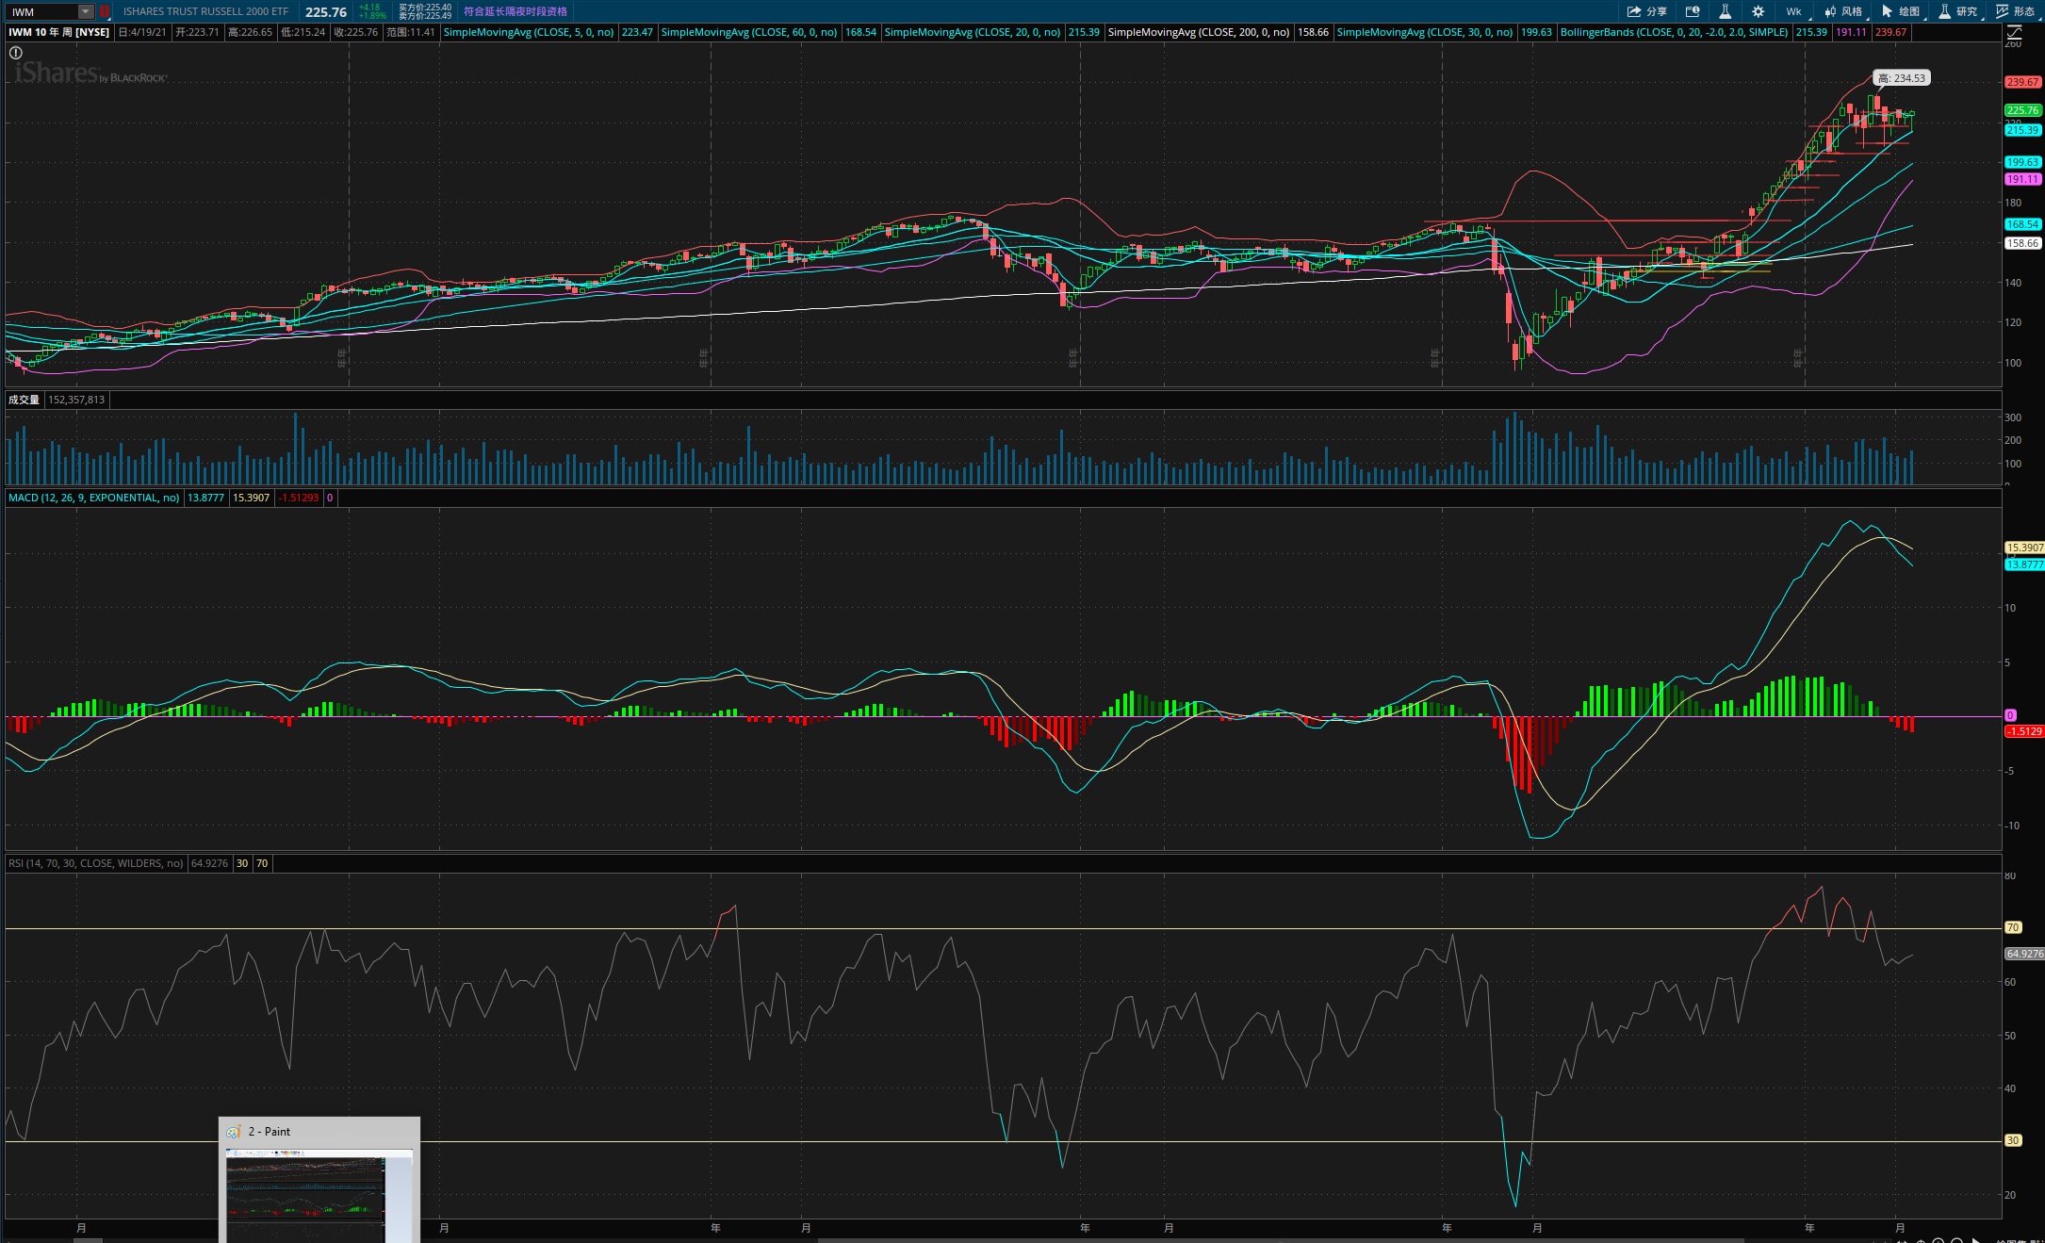This screenshot has height=1243, width=2045.
Task: Click the RSI study label
Action: tap(95, 863)
